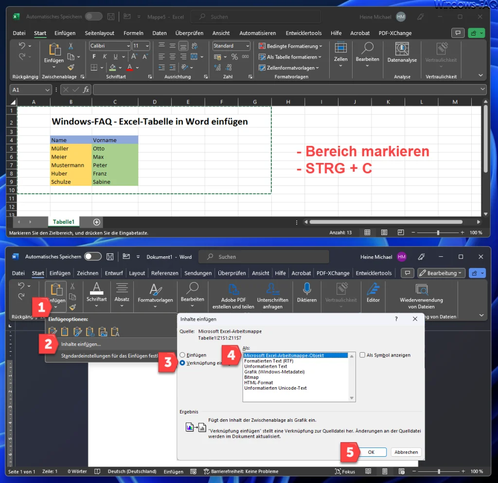
Task: Click help question mark in Inhalte einfügen dialog
Action: [396, 319]
